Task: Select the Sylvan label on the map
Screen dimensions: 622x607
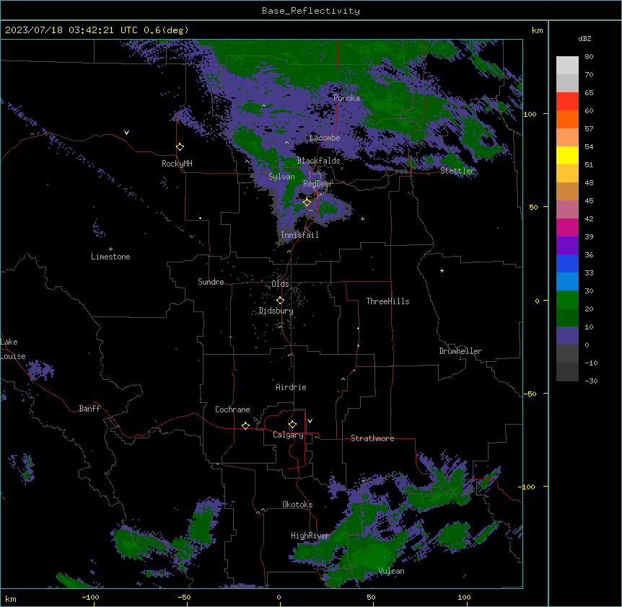Action: pos(281,177)
